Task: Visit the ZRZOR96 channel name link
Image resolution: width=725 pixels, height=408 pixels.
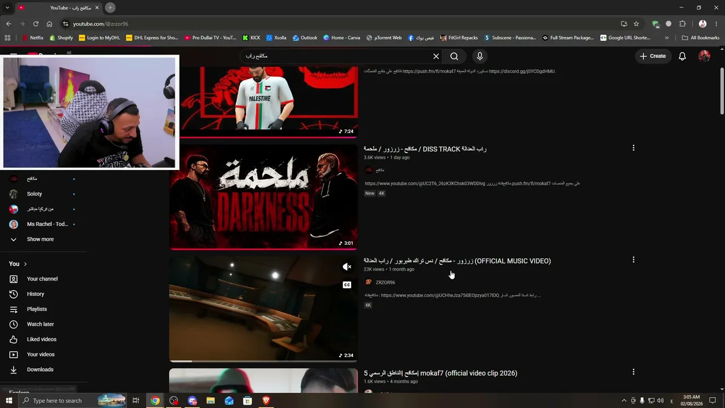Action: 385,282
